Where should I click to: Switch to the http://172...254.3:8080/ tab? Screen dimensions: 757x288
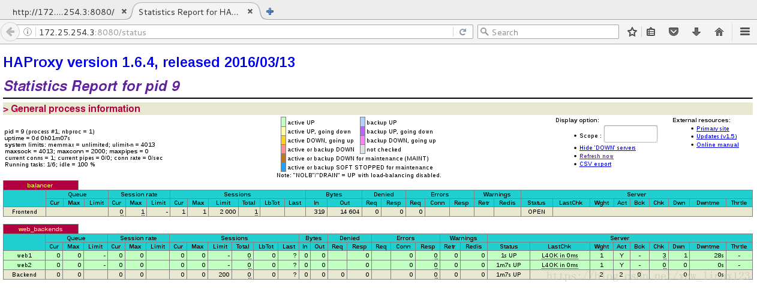coord(63,12)
